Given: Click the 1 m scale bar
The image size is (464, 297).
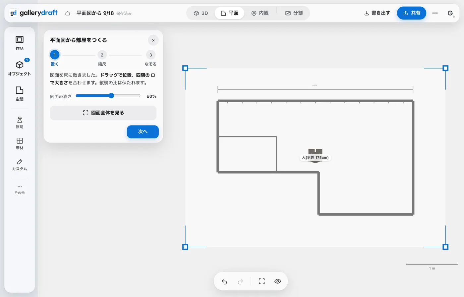Looking at the screenshot, I should coord(432,266).
